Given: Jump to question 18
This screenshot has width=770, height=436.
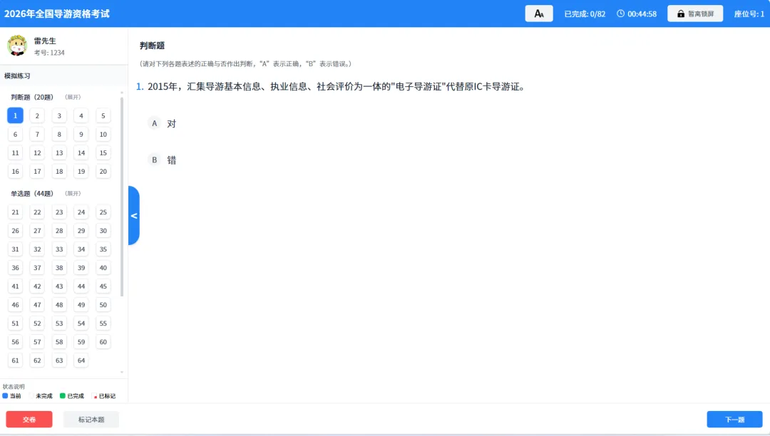Looking at the screenshot, I should [x=59, y=172].
